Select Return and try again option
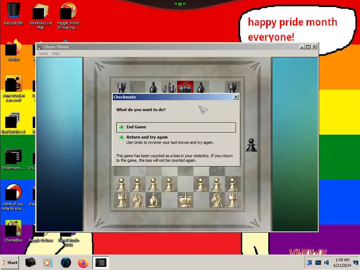The image size is (360, 270). pos(176,140)
